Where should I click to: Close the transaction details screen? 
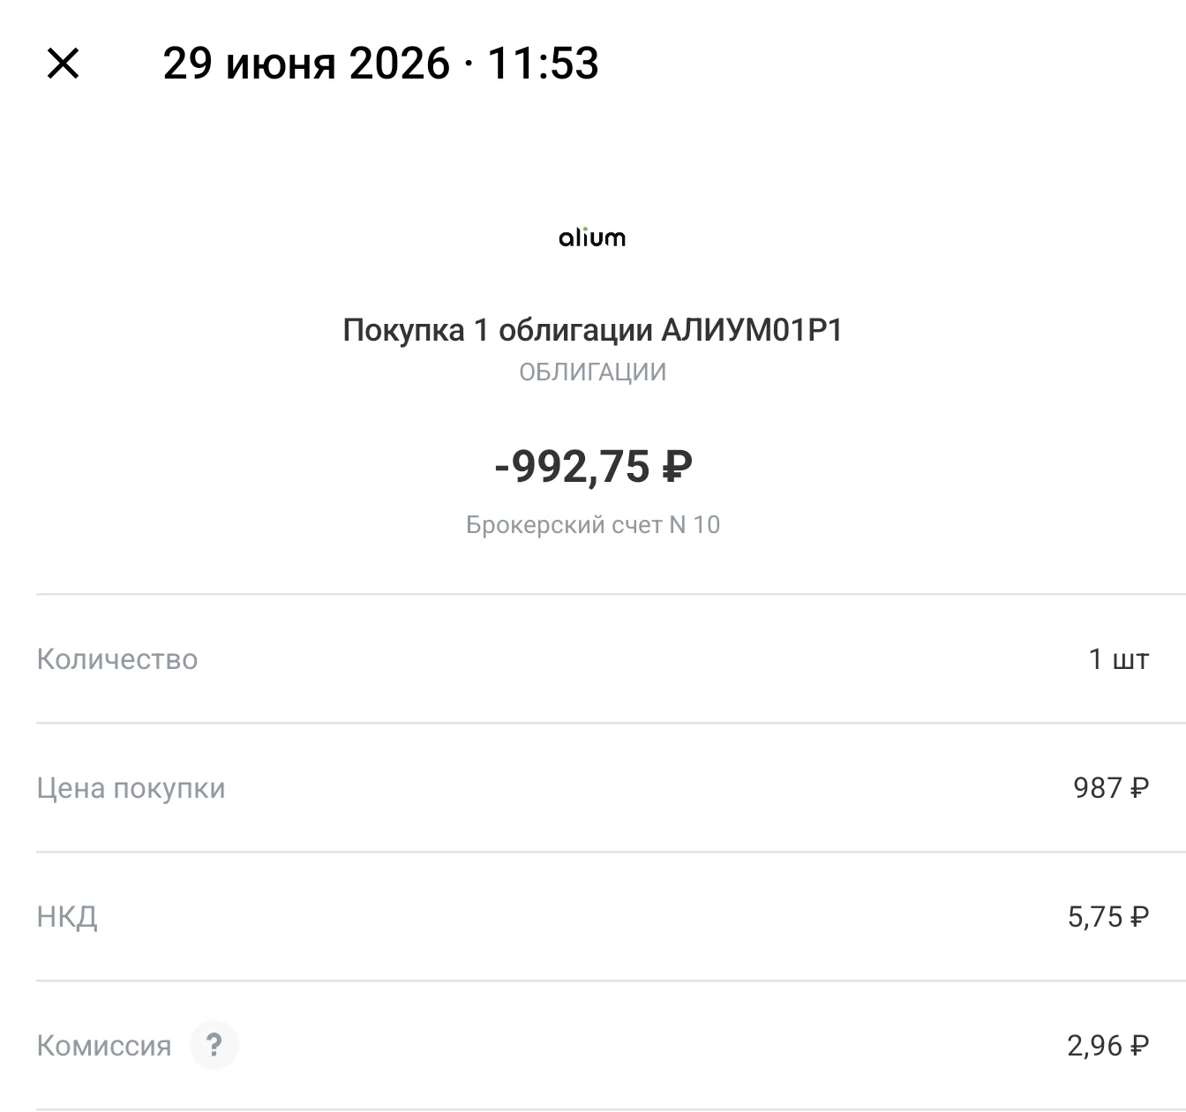[63, 64]
